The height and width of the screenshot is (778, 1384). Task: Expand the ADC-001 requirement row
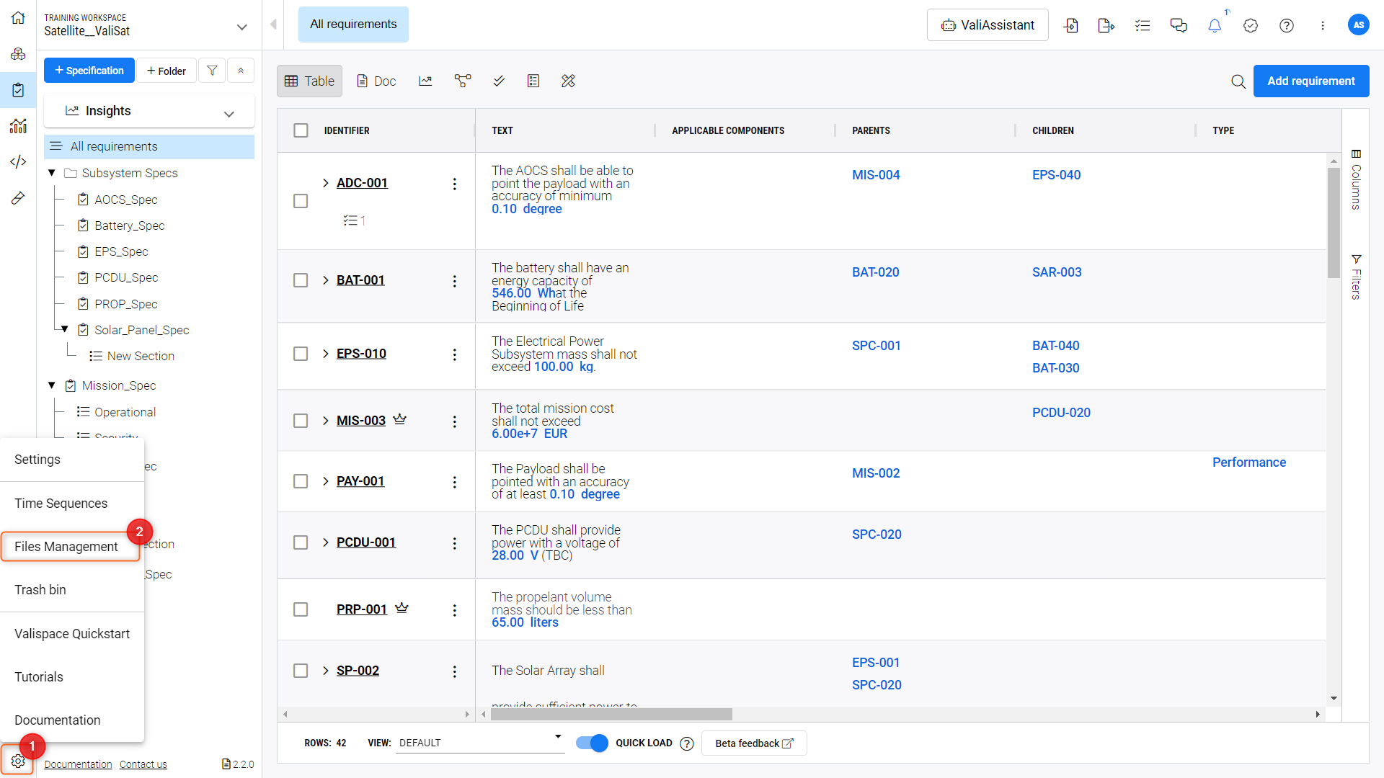pos(326,183)
